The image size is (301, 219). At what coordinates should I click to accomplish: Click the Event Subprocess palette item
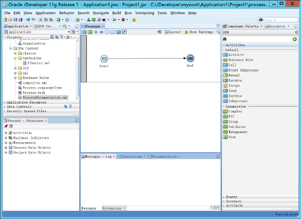click(x=240, y=70)
